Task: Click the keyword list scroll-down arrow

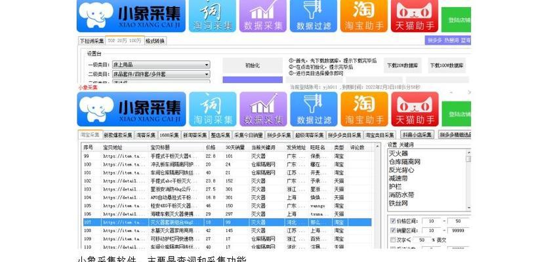Action: (468, 208)
